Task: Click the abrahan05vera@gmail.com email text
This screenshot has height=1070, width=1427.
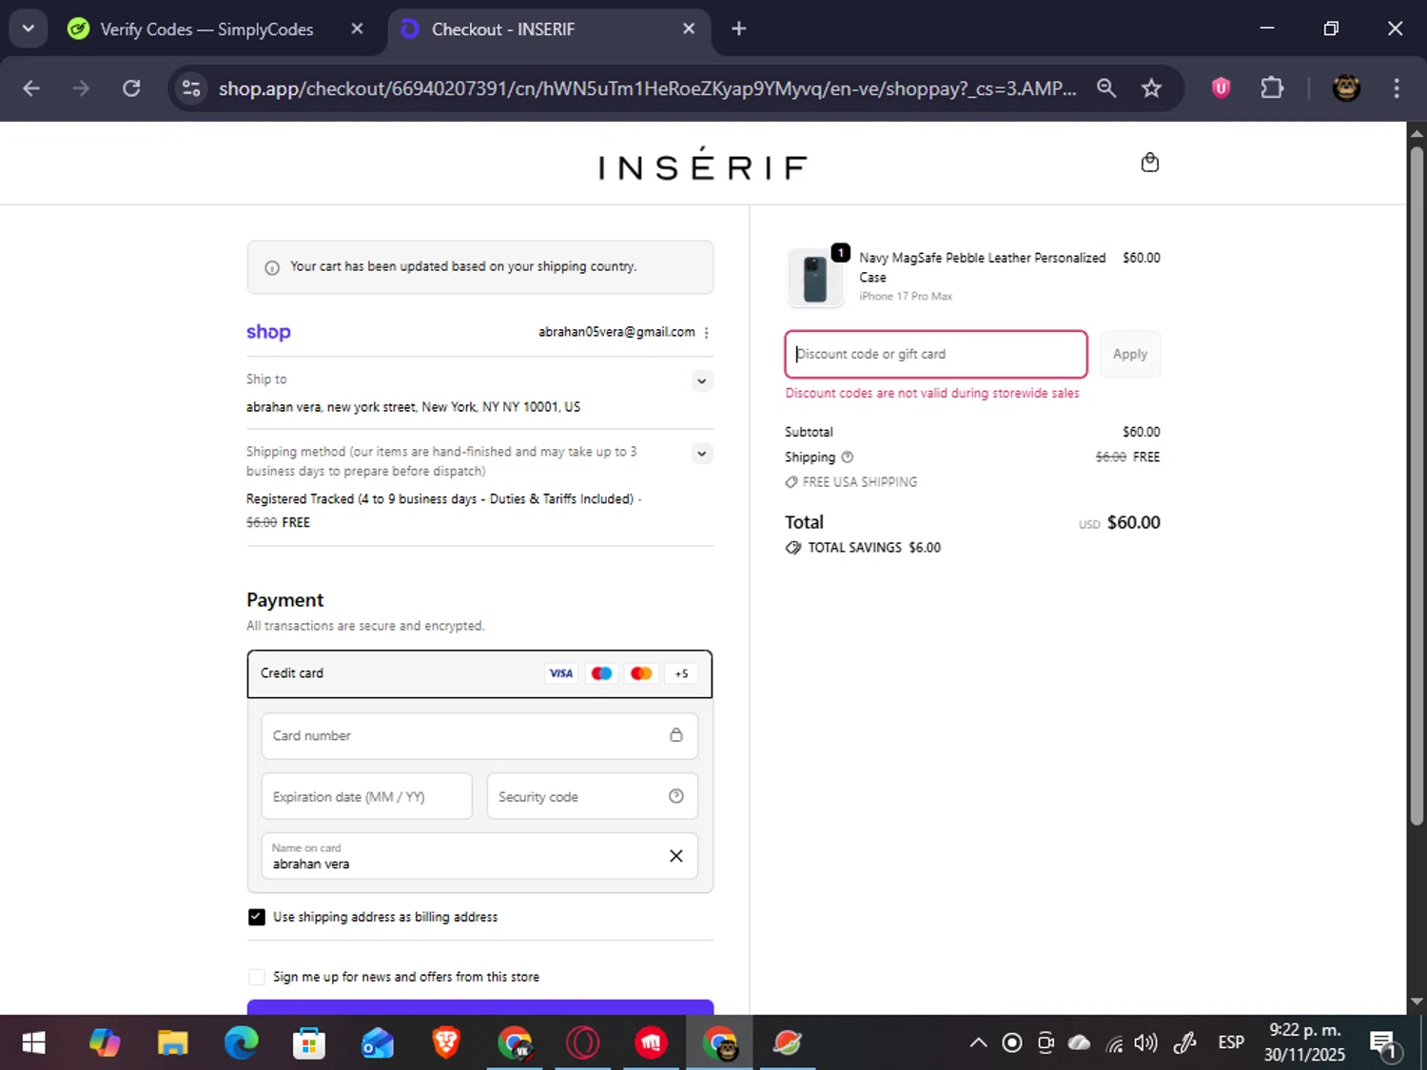Action: (616, 332)
